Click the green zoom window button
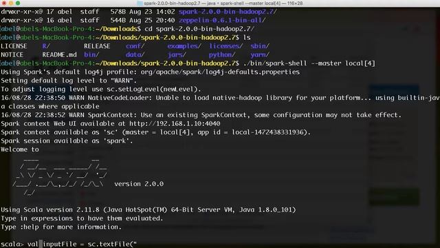This screenshot has height=248, width=440. tap(18, 3)
